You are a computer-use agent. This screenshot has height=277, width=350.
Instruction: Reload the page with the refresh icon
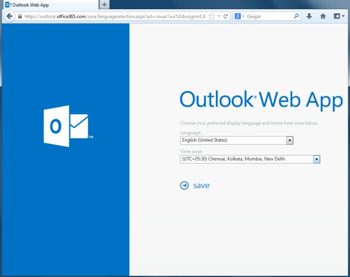click(x=226, y=16)
